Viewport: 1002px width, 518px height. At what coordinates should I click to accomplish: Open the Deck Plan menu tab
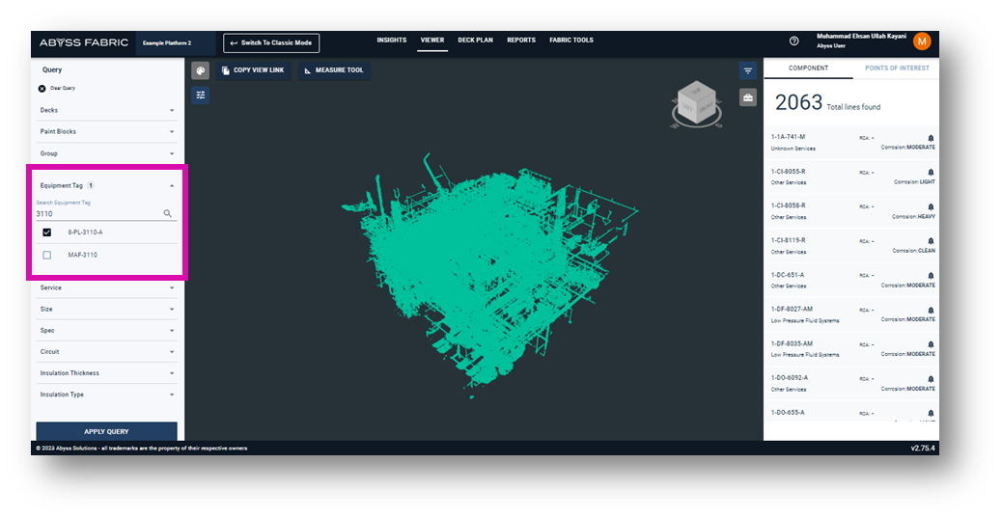coord(475,41)
